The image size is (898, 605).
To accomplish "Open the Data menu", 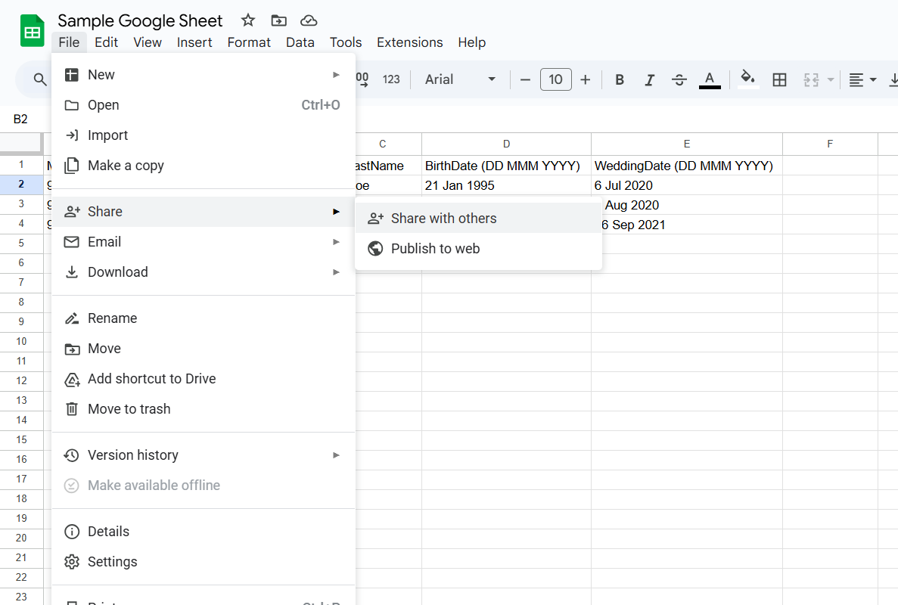I will (x=300, y=42).
